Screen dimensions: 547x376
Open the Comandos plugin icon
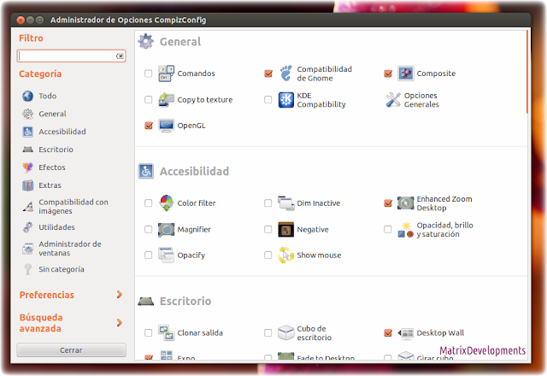tap(166, 73)
